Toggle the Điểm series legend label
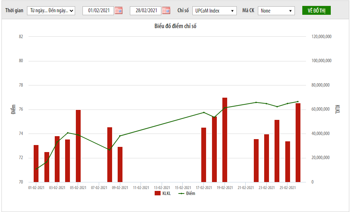Viewport: 350px width, 212px height. pyautogui.click(x=191, y=193)
